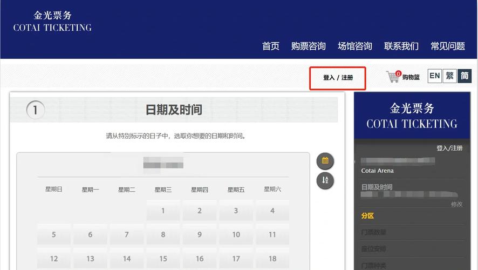Select 分区 step in sidebar
478x270 pixels.
[x=367, y=215]
